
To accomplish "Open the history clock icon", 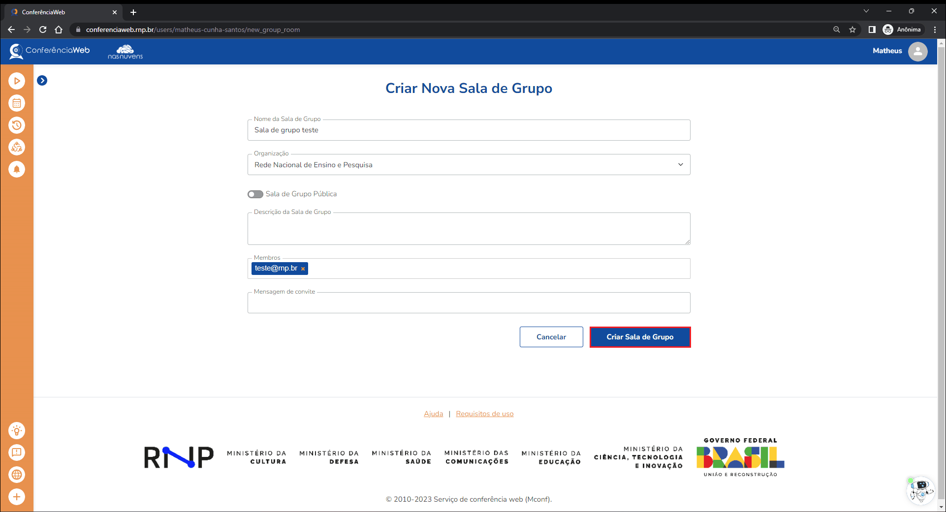I will point(17,125).
